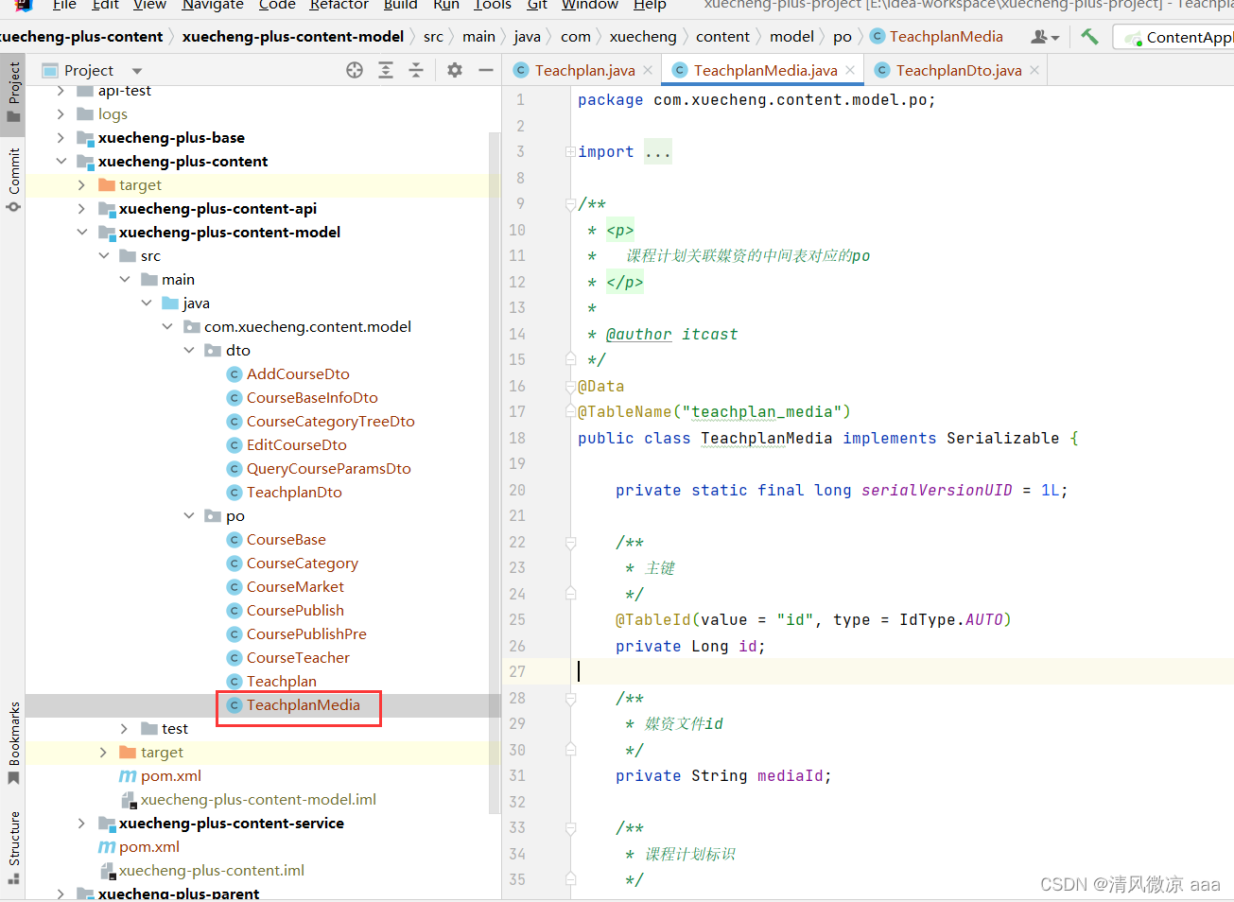Close the TeachplanMedia.java tab
Screen dimensions: 1234x902
coord(850,70)
